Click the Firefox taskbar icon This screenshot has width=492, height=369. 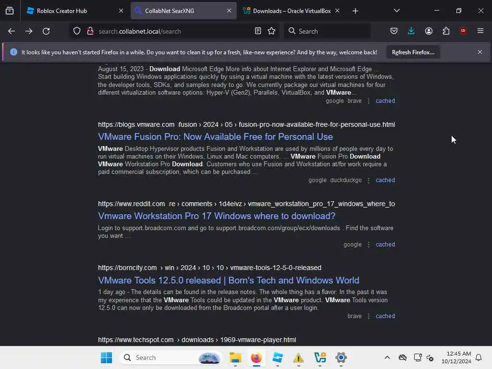(x=257, y=357)
